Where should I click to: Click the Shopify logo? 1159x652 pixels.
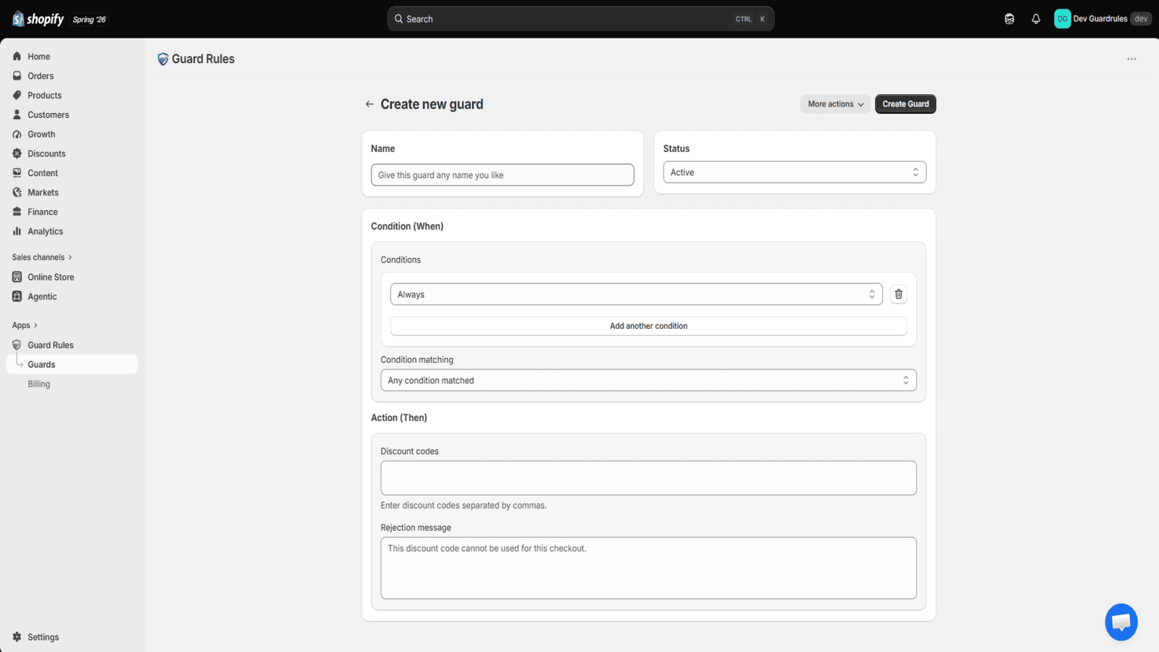click(38, 19)
